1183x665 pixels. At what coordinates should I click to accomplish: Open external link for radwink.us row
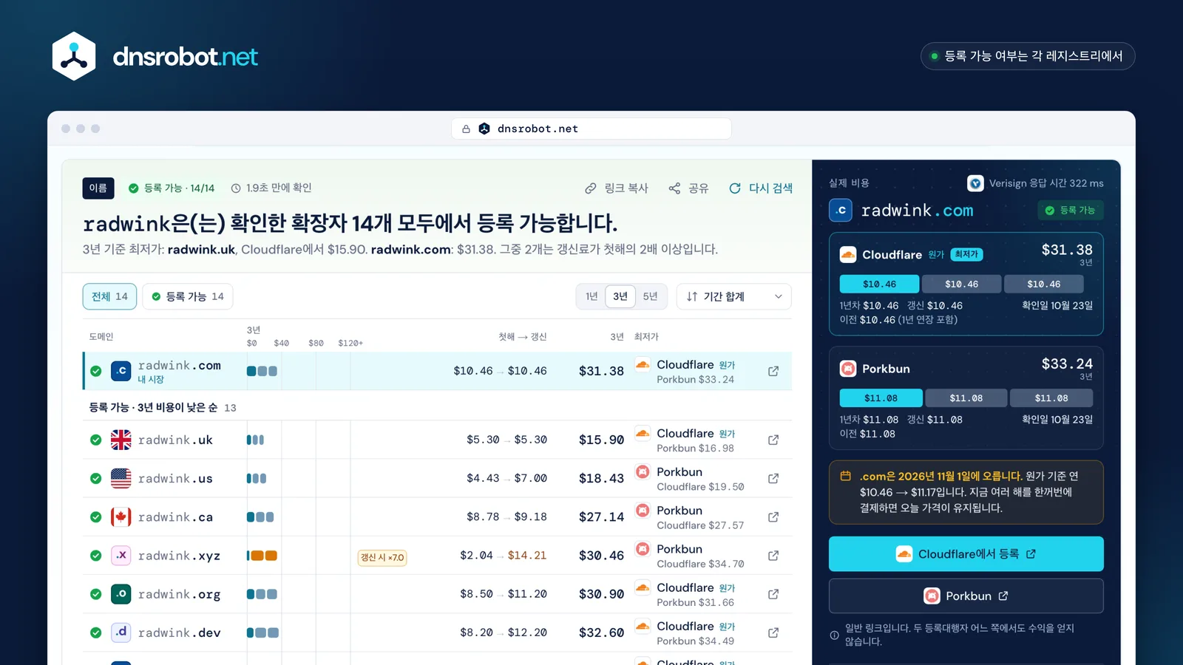click(773, 478)
